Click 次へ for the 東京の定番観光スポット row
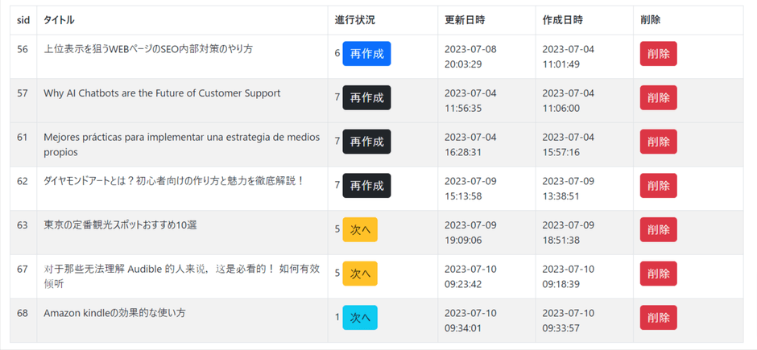This screenshot has height=350, width=757. tap(359, 229)
